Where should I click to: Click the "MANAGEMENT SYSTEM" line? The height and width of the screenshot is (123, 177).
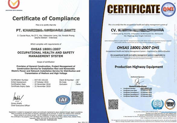(46, 56)
